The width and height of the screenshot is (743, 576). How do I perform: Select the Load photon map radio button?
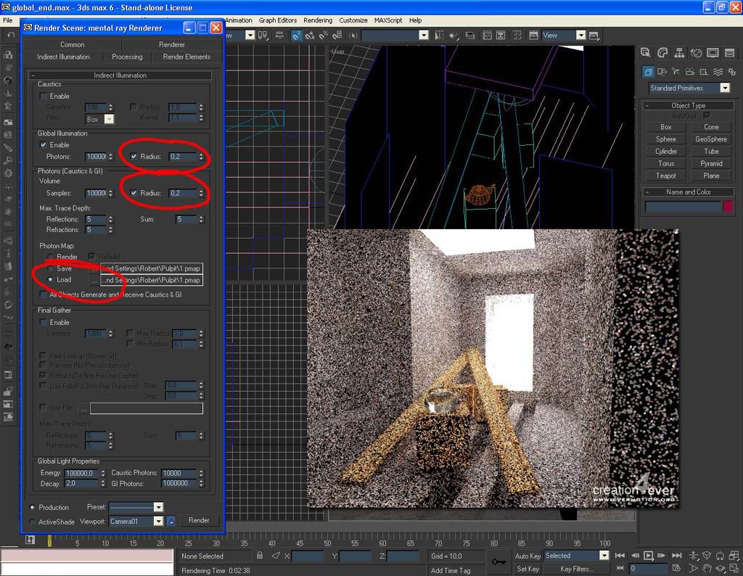coord(49,279)
